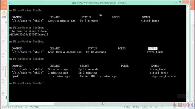Click the PowerPoint Paste clipboard icon
This screenshot has width=195, height=109.
point(4,14)
